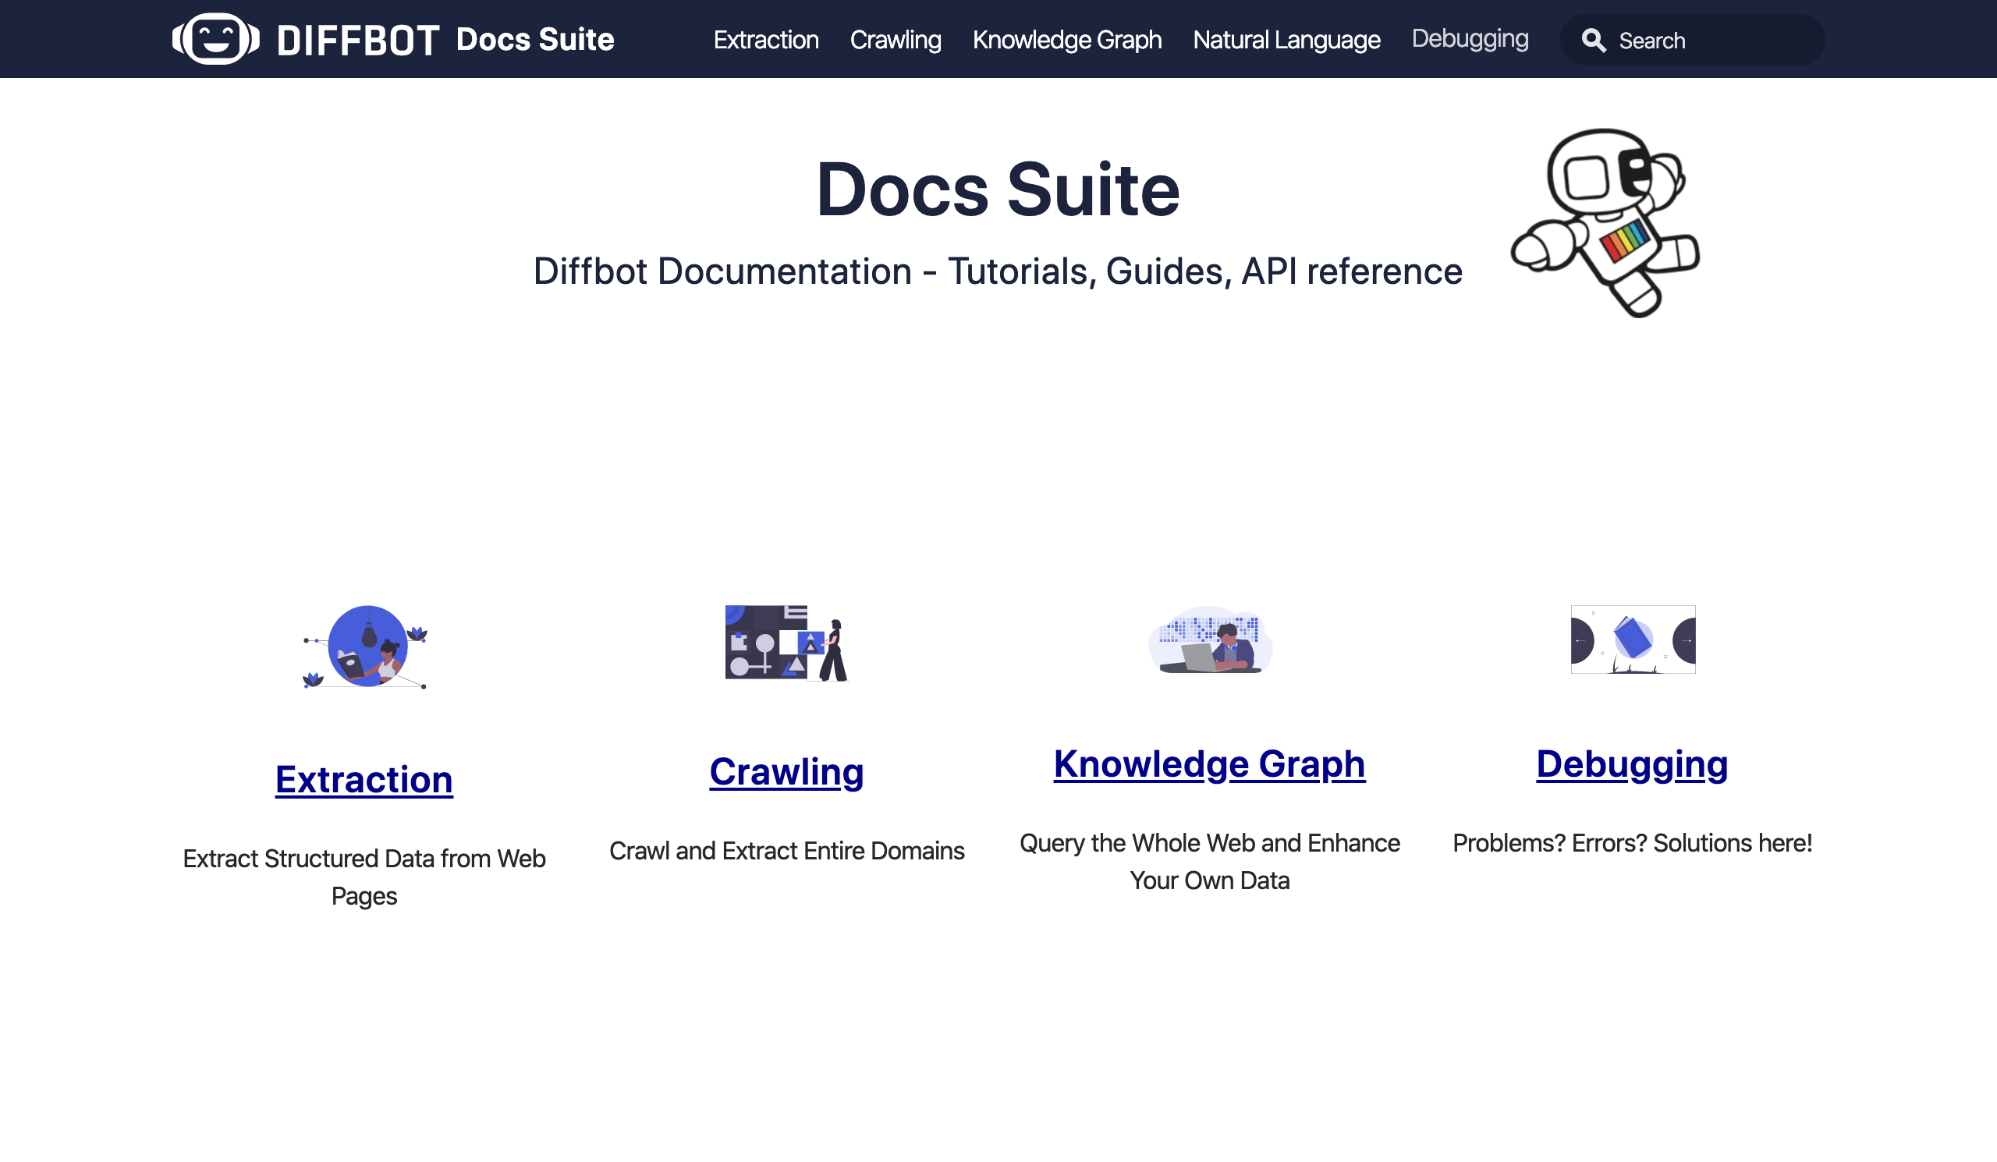This screenshot has width=1997, height=1162.
Task: Open Extraction in the top navigation
Action: (x=765, y=40)
